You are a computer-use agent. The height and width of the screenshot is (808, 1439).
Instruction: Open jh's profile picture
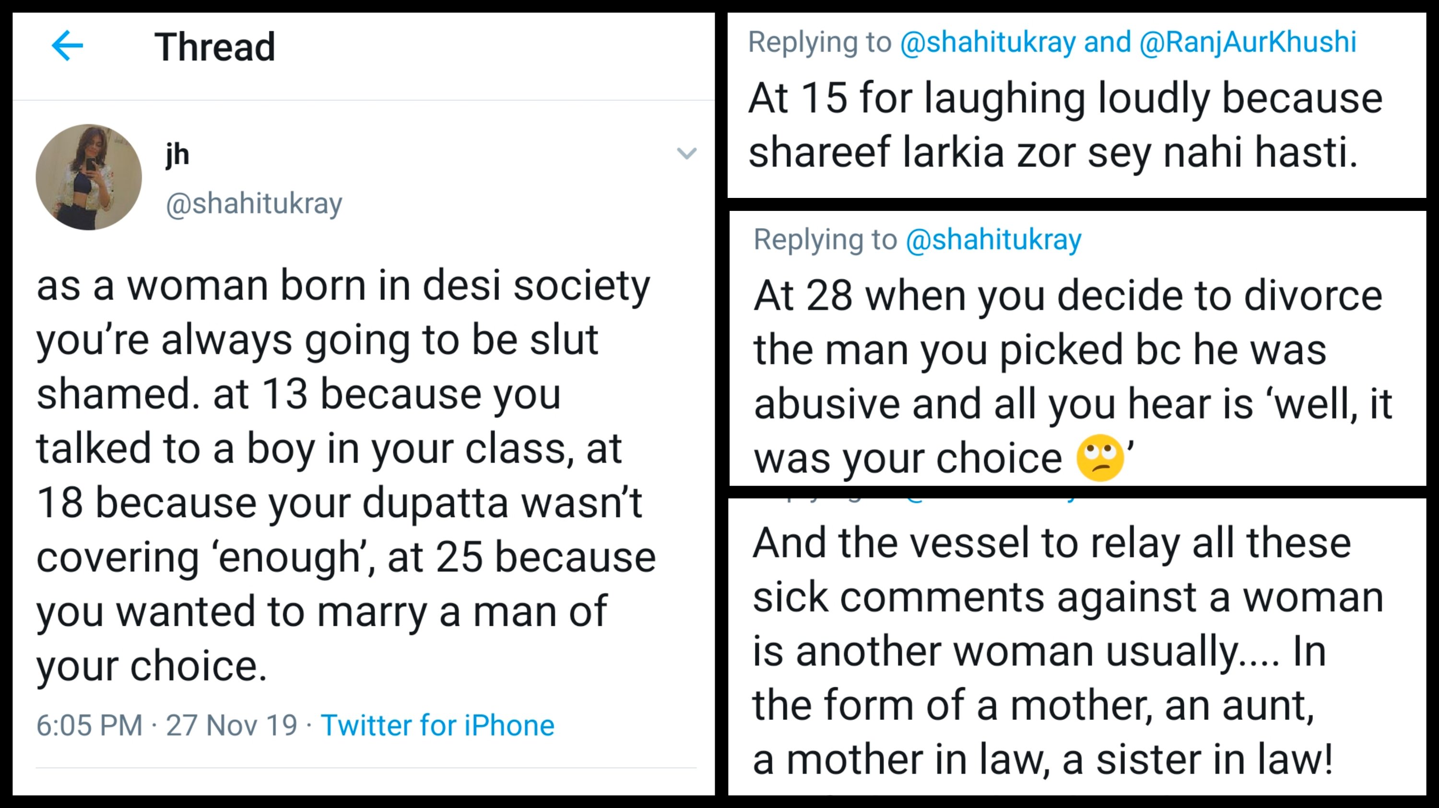[x=89, y=177]
